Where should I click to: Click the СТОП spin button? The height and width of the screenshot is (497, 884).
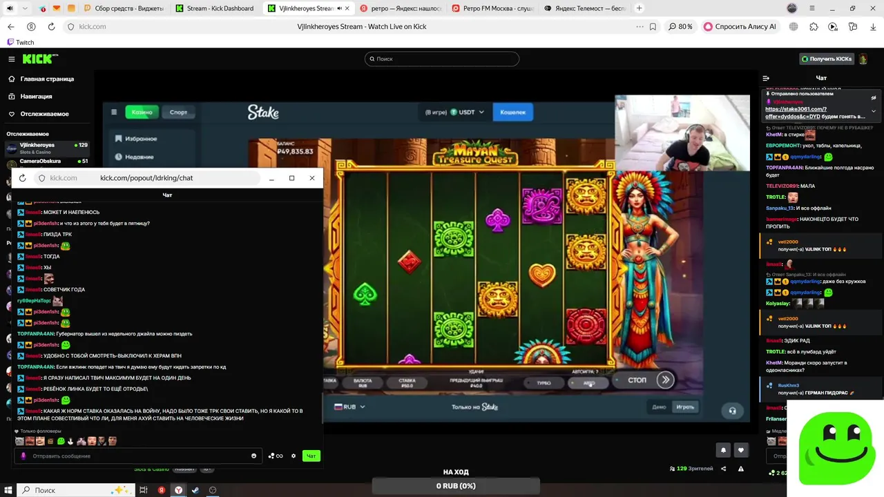coord(637,380)
